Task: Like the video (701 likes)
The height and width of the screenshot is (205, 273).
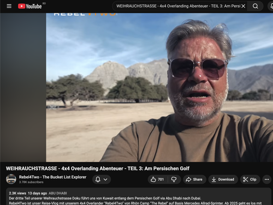Action: pos(157,179)
